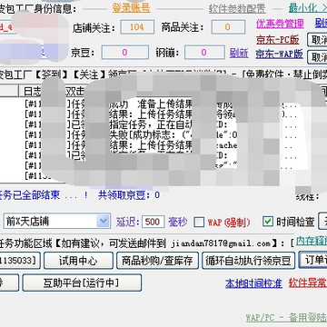Screen dimensions: 327x327
Task: Click the 互助平台[运行中] button
Action: [x=82, y=282]
